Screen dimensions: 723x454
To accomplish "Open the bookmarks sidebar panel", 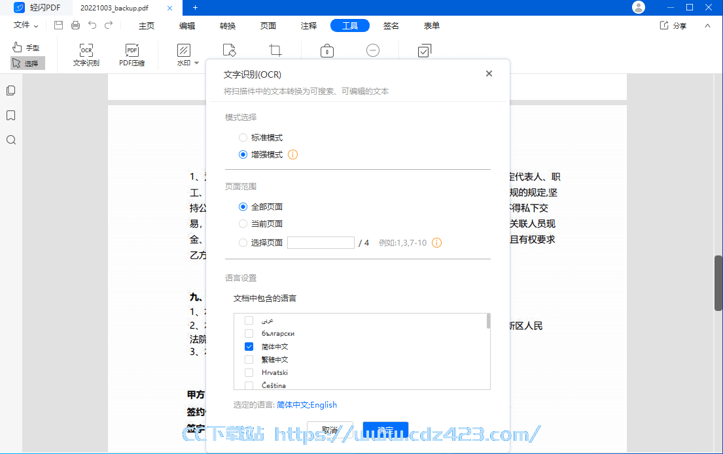I will (11, 116).
